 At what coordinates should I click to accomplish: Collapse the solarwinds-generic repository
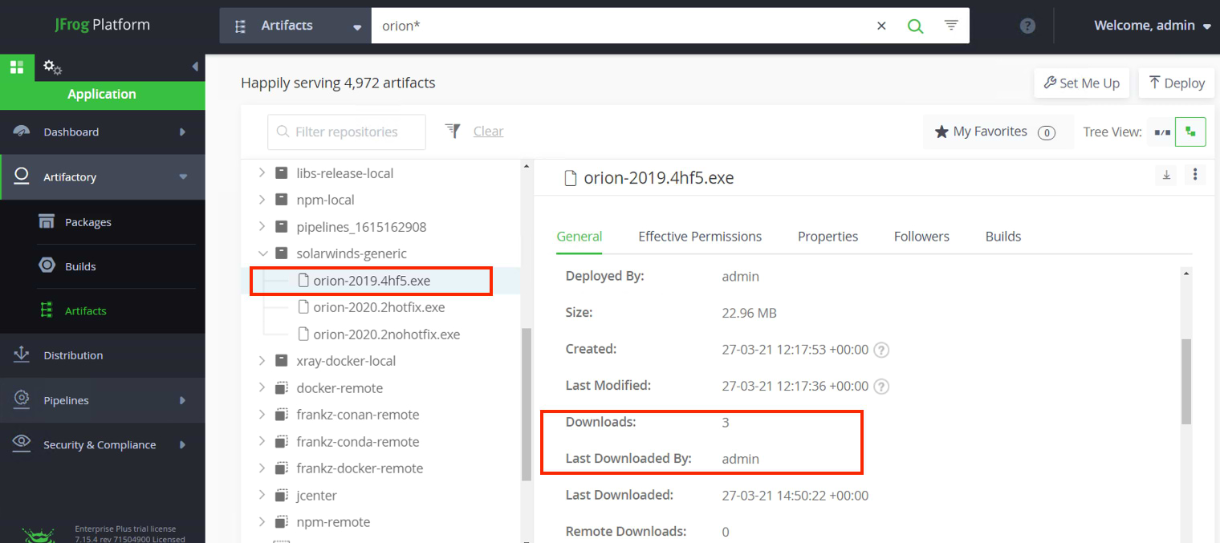point(262,253)
